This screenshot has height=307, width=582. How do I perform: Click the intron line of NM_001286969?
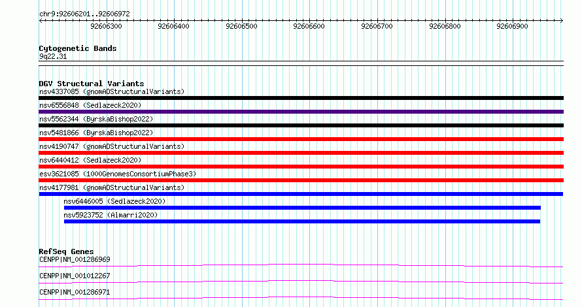click(x=301, y=265)
